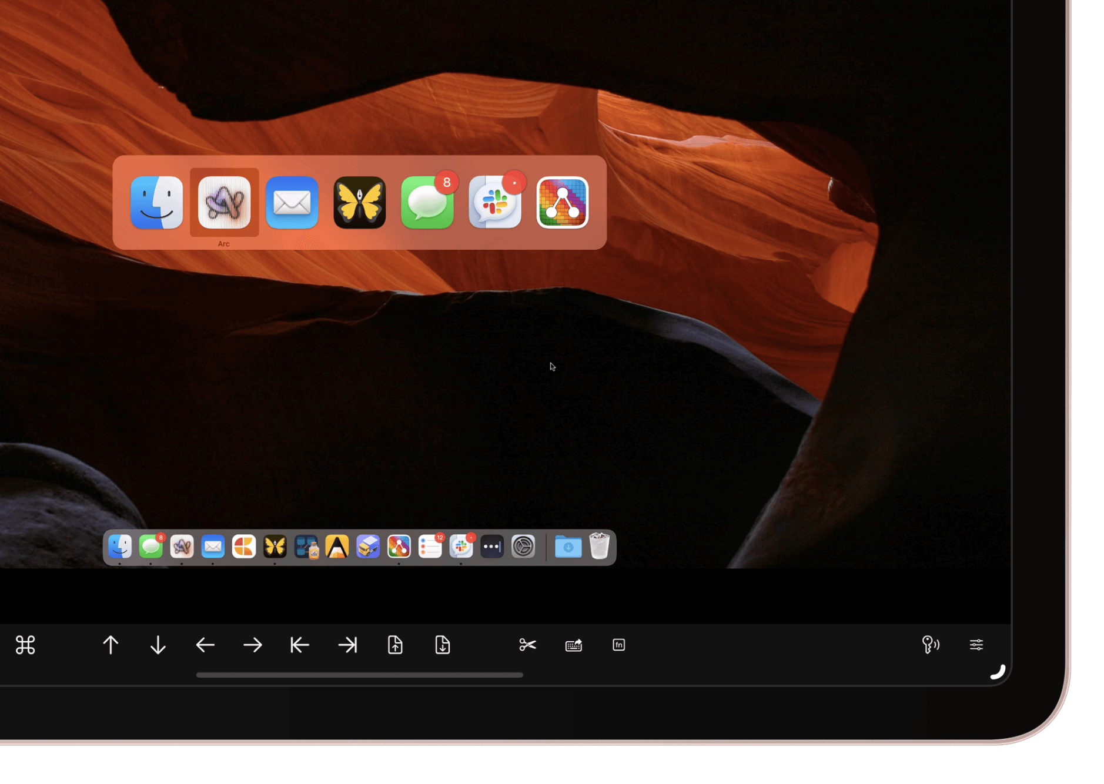Image resolution: width=1104 pixels, height=784 pixels.
Task: Send the up arrow key
Action: coord(111,645)
